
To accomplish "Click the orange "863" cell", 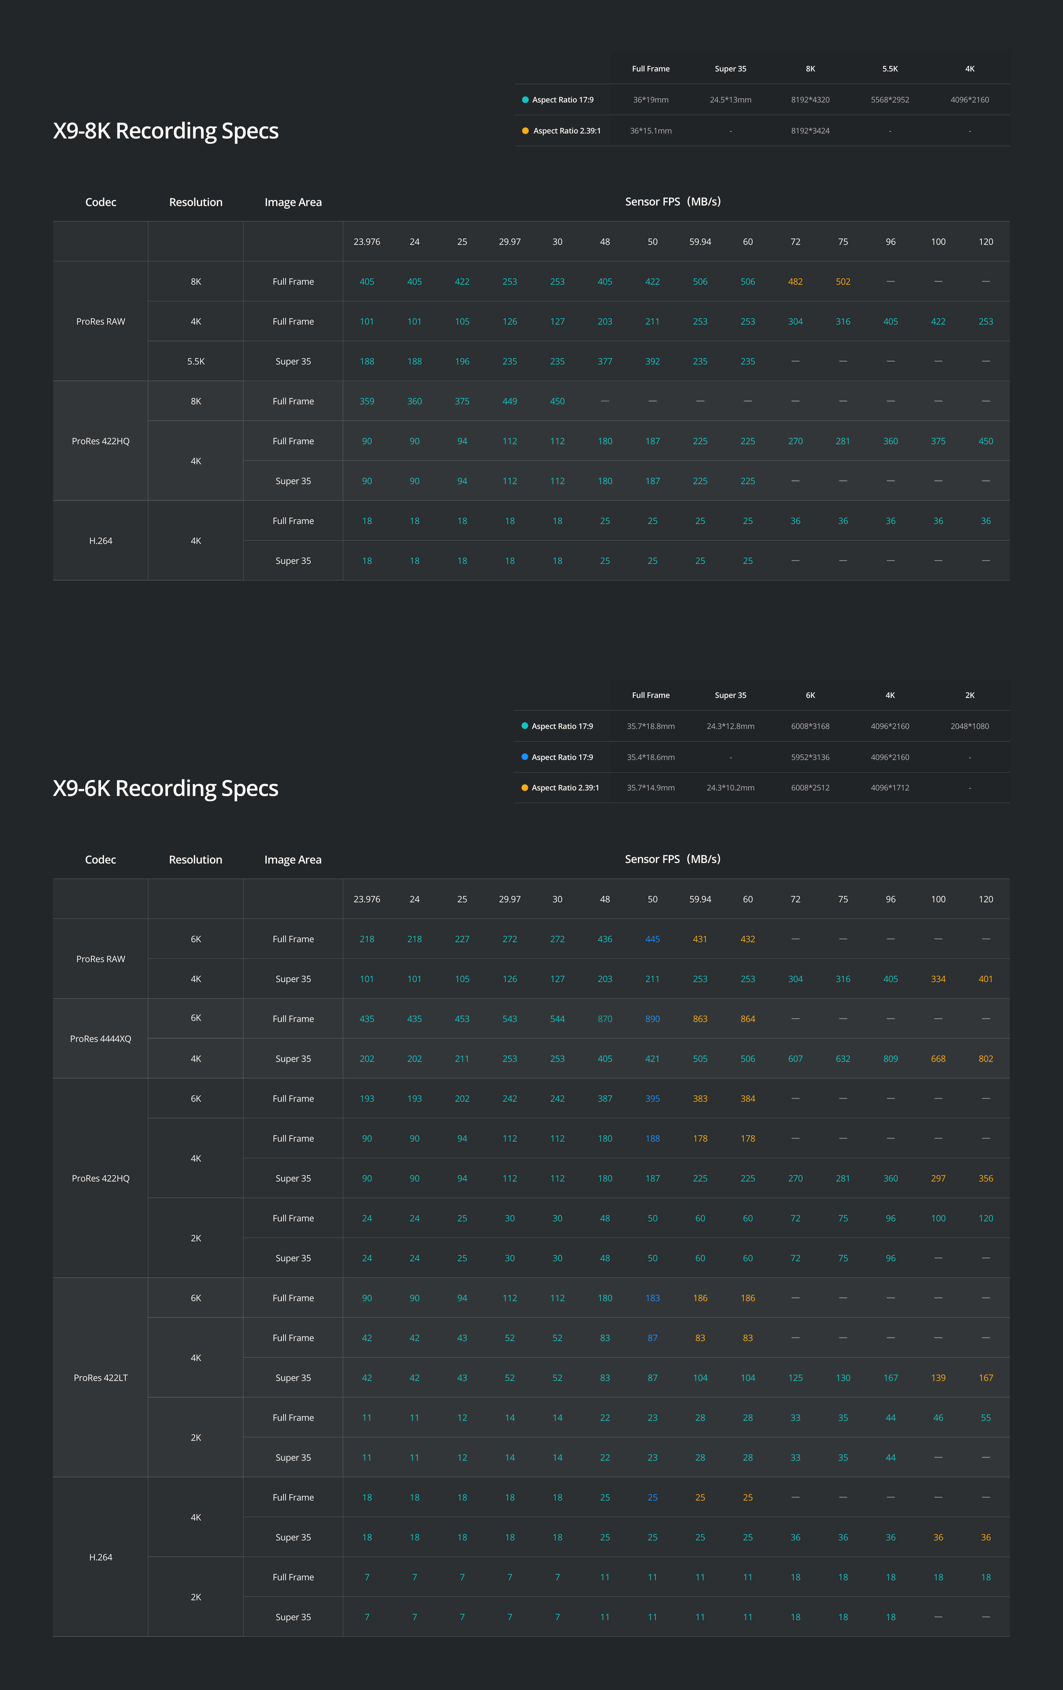I will 700,1019.
